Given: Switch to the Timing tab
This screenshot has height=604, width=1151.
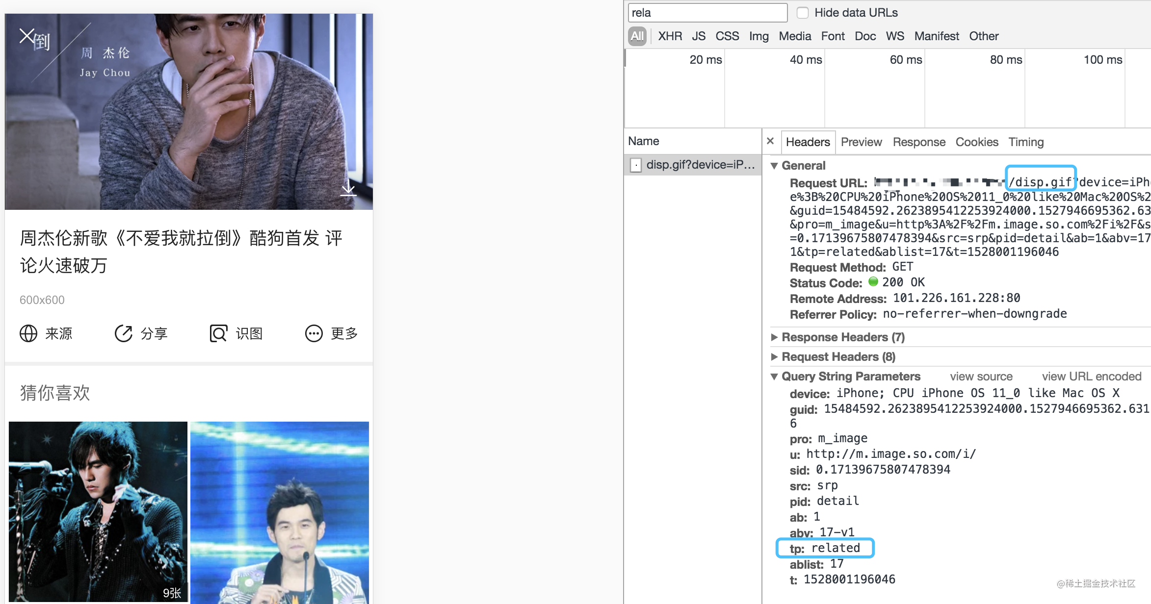Looking at the screenshot, I should 1026,142.
